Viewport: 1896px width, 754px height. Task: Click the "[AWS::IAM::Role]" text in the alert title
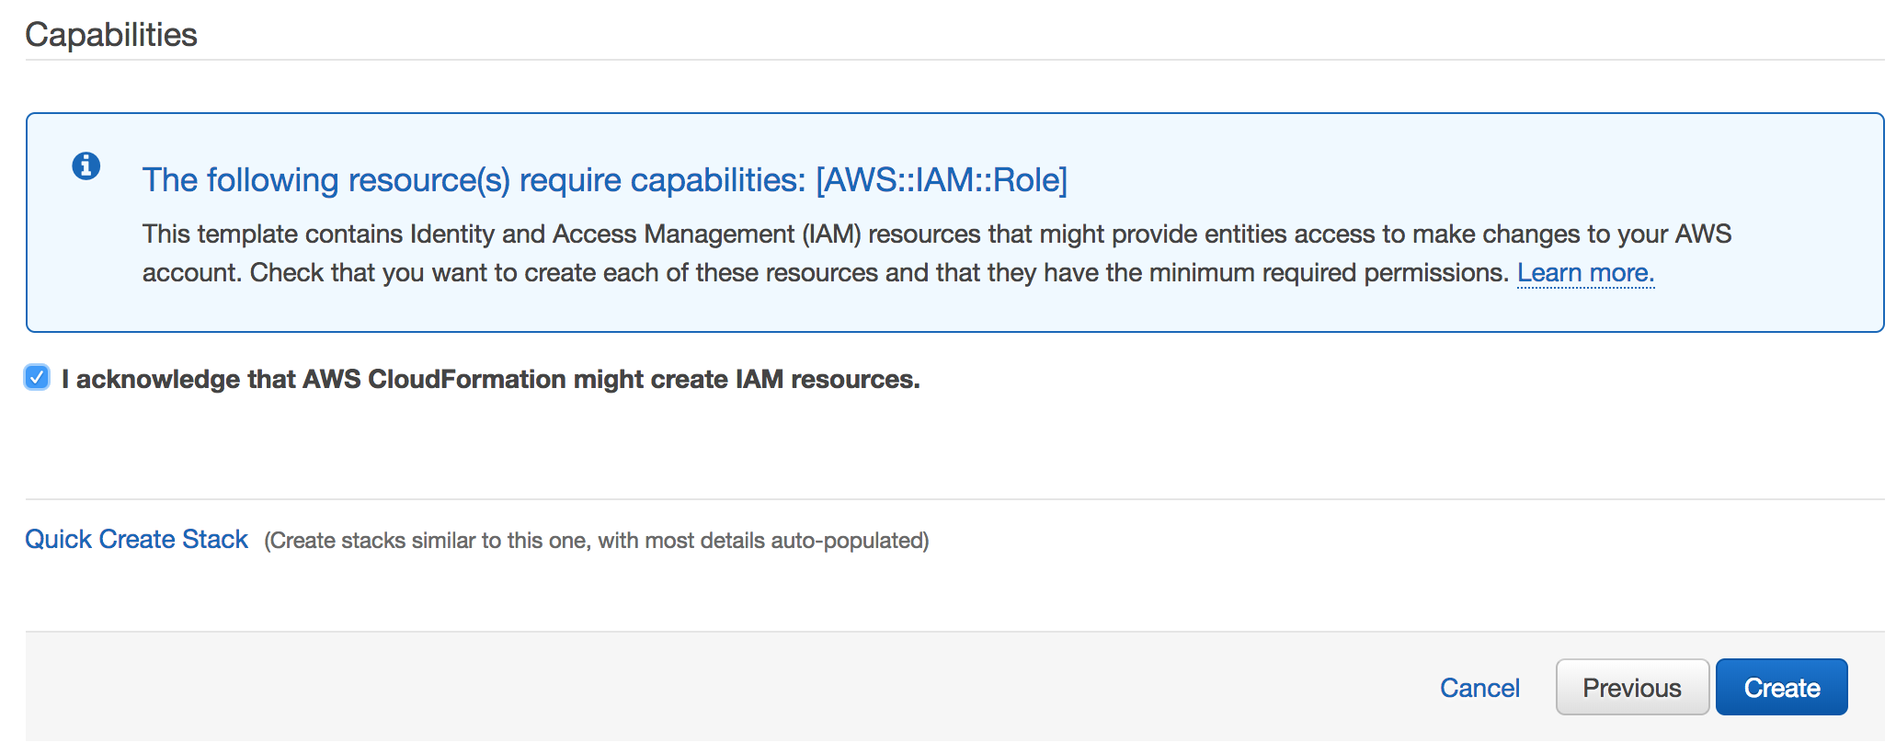point(942,180)
